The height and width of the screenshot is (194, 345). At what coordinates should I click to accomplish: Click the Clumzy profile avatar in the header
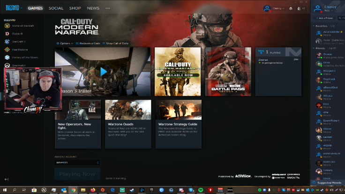point(267,8)
